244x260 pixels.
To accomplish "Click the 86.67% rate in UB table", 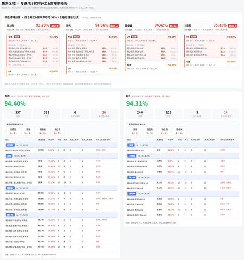I will 171,188.
